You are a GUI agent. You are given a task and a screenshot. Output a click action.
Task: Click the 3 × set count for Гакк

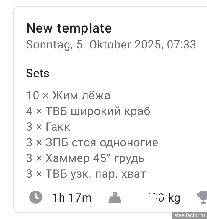click(34, 127)
